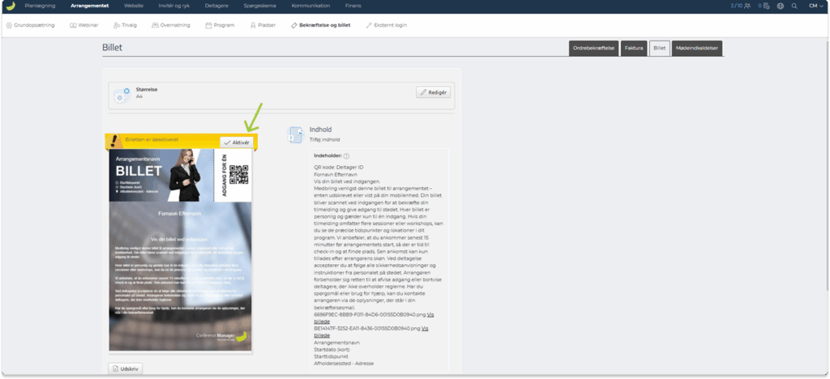
Task: Click the Indhold document icon
Action: click(295, 134)
